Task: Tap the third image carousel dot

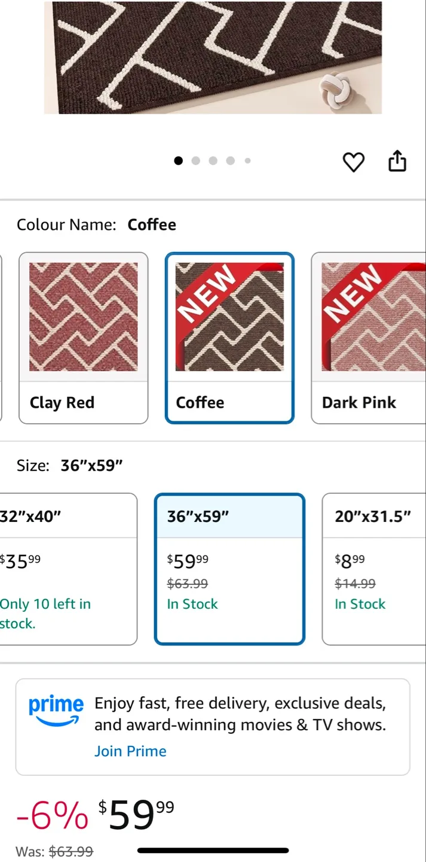Action: [x=213, y=160]
